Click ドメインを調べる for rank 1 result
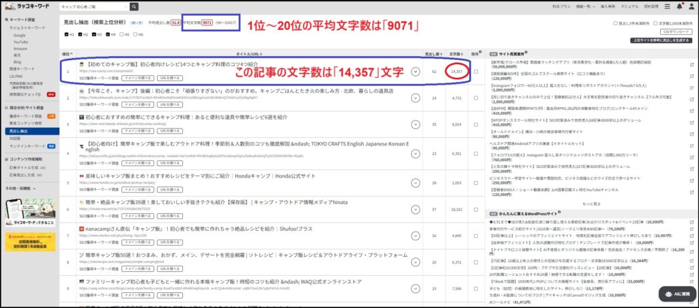This screenshot has width=699, height=308. click(138, 78)
